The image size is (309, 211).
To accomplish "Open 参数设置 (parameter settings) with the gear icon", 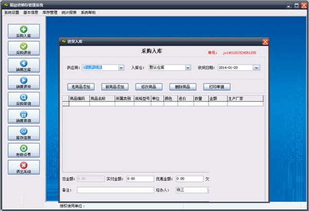I will [24, 150].
